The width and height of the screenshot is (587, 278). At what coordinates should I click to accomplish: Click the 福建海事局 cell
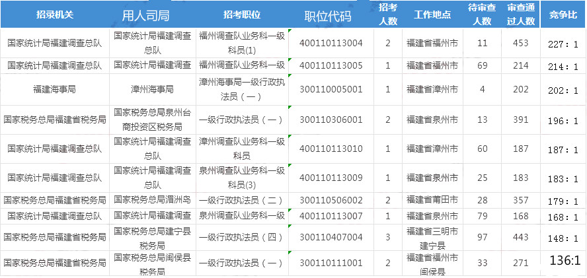[x=55, y=89]
